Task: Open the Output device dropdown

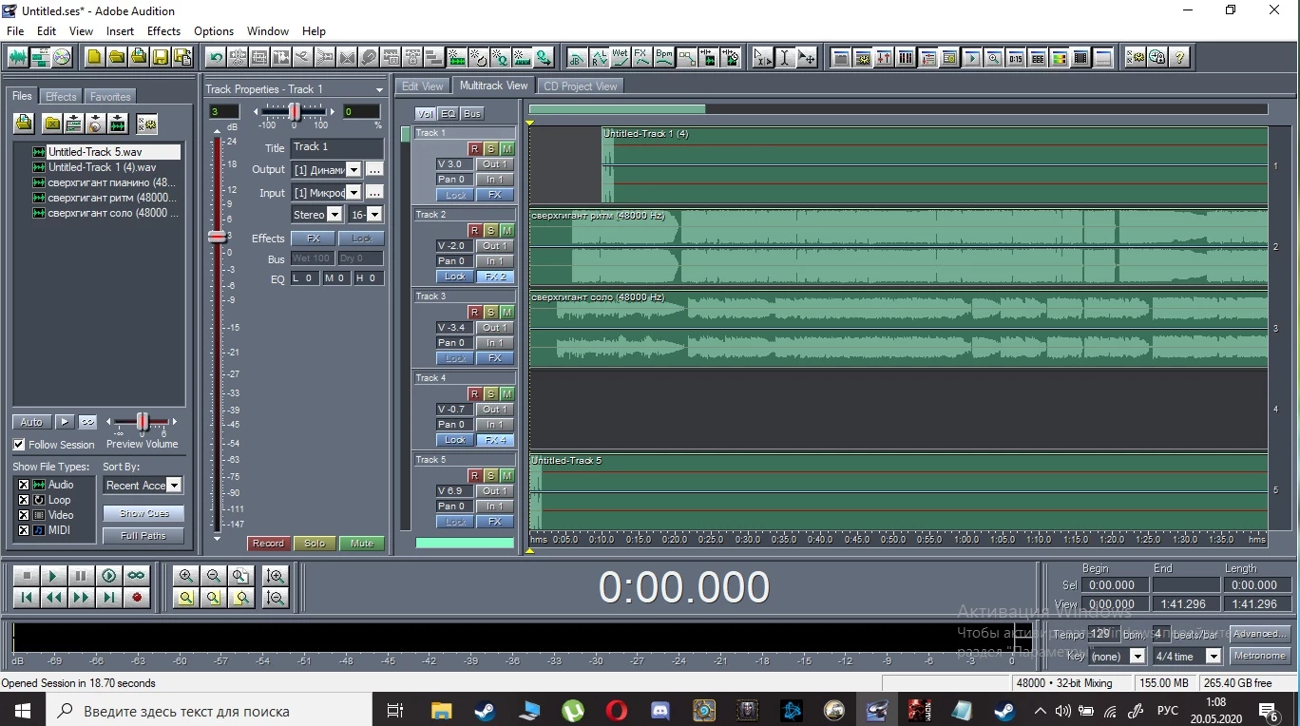Action: tap(354, 169)
